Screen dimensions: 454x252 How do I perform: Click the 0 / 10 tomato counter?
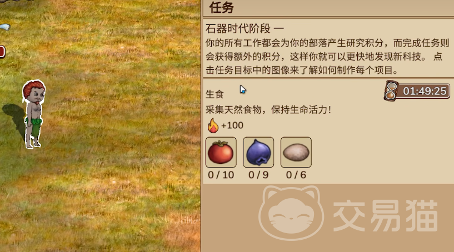[221, 175]
